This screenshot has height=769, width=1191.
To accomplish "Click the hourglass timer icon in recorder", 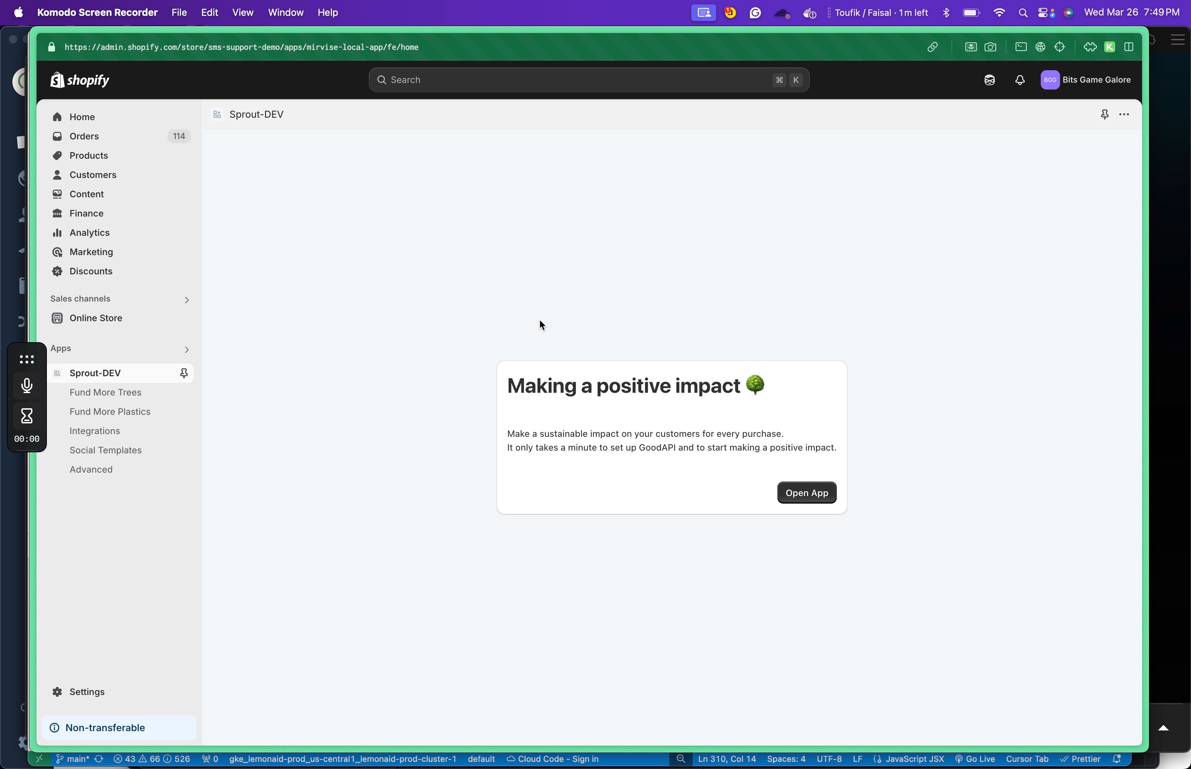I will click(x=27, y=415).
